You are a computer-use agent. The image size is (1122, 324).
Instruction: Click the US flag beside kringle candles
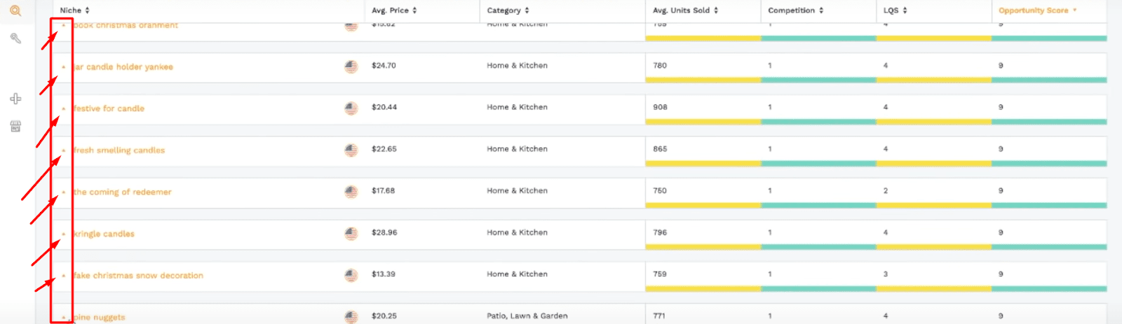click(351, 234)
